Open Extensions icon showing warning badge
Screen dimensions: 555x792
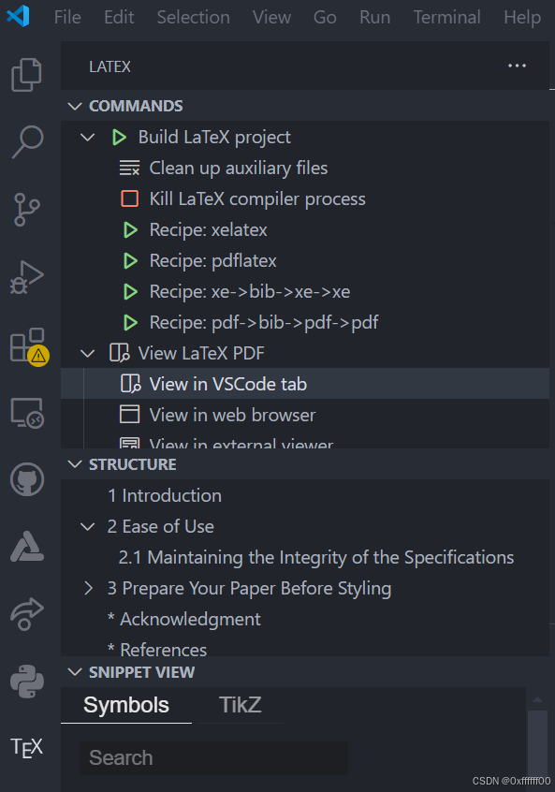tap(25, 344)
